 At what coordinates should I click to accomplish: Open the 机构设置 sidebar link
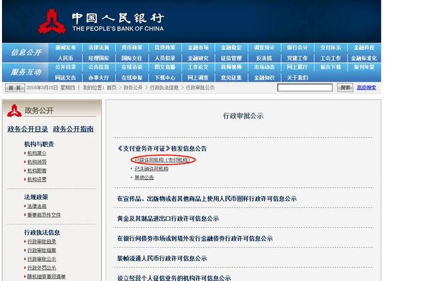click(x=37, y=179)
